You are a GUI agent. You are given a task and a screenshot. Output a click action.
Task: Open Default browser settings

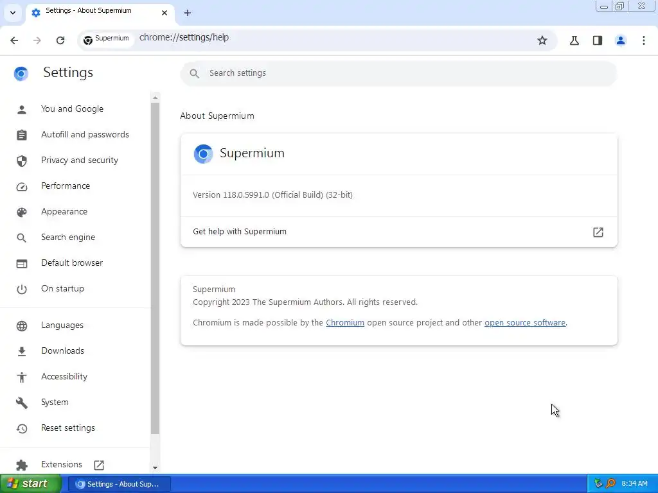pyautogui.click(x=72, y=263)
